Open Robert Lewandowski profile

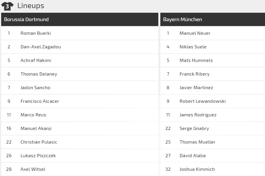pos(202,101)
